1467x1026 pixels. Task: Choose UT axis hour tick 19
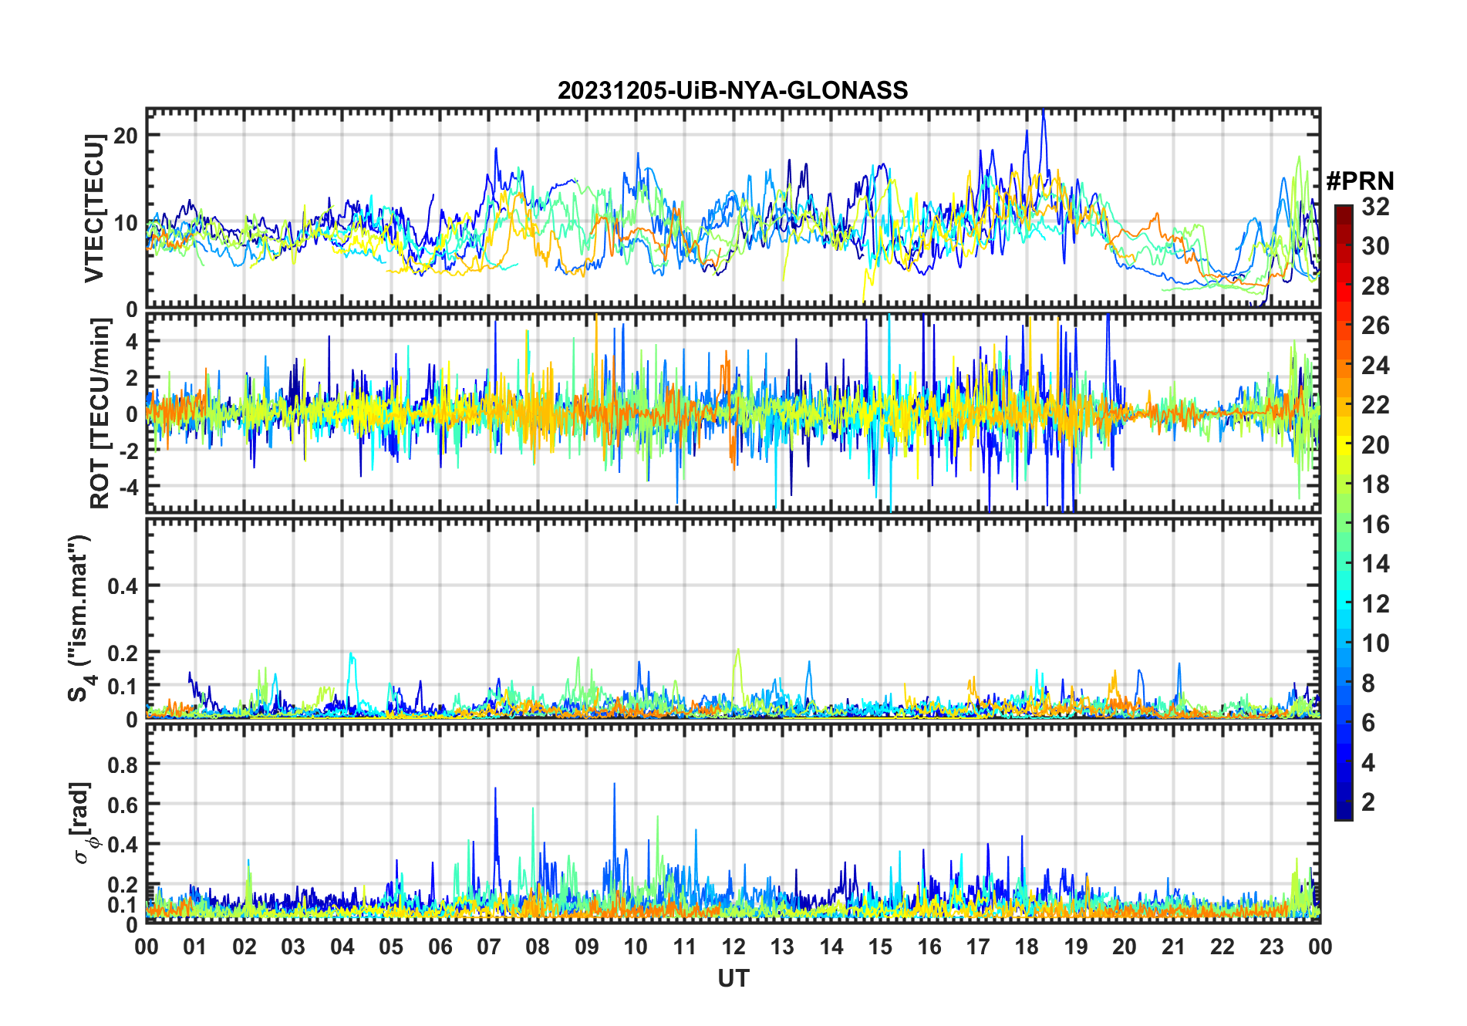pyautogui.click(x=1076, y=947)
